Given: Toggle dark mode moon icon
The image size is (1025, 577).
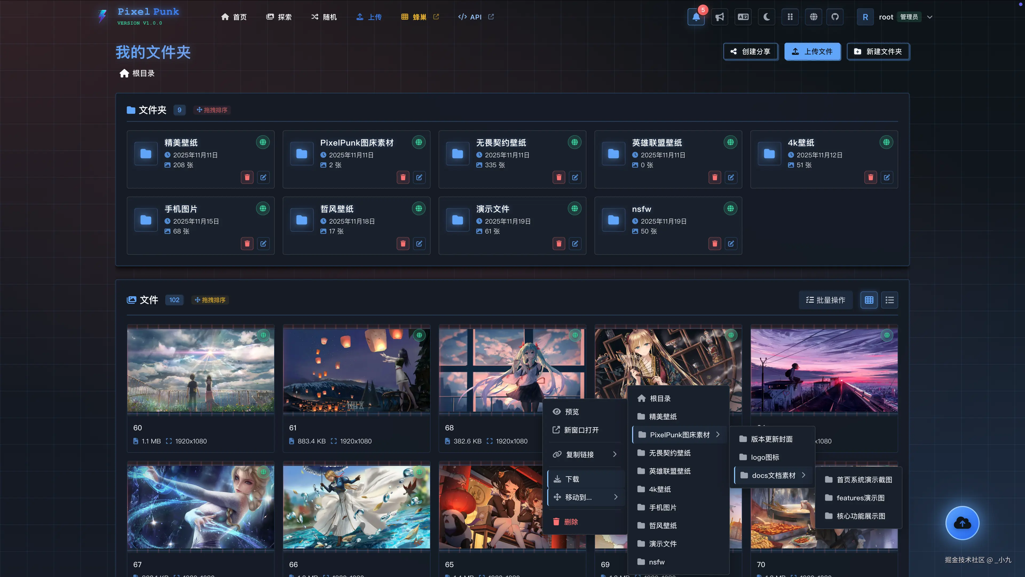Looking at the screenshot, I should tap(766, 17).
